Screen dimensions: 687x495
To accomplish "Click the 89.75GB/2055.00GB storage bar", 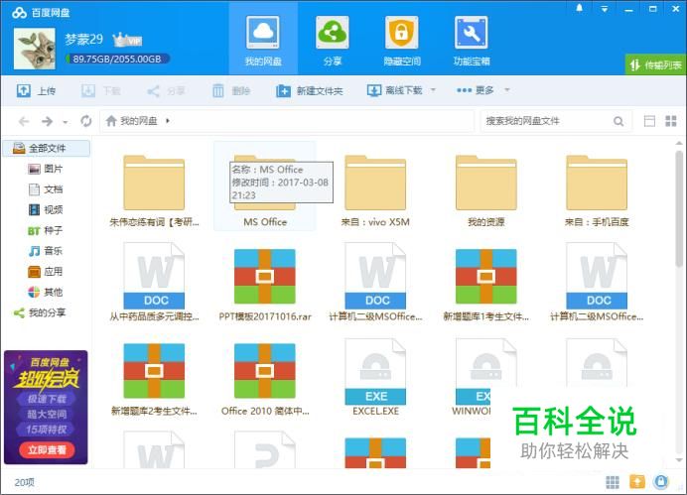I will coord(116,59).
